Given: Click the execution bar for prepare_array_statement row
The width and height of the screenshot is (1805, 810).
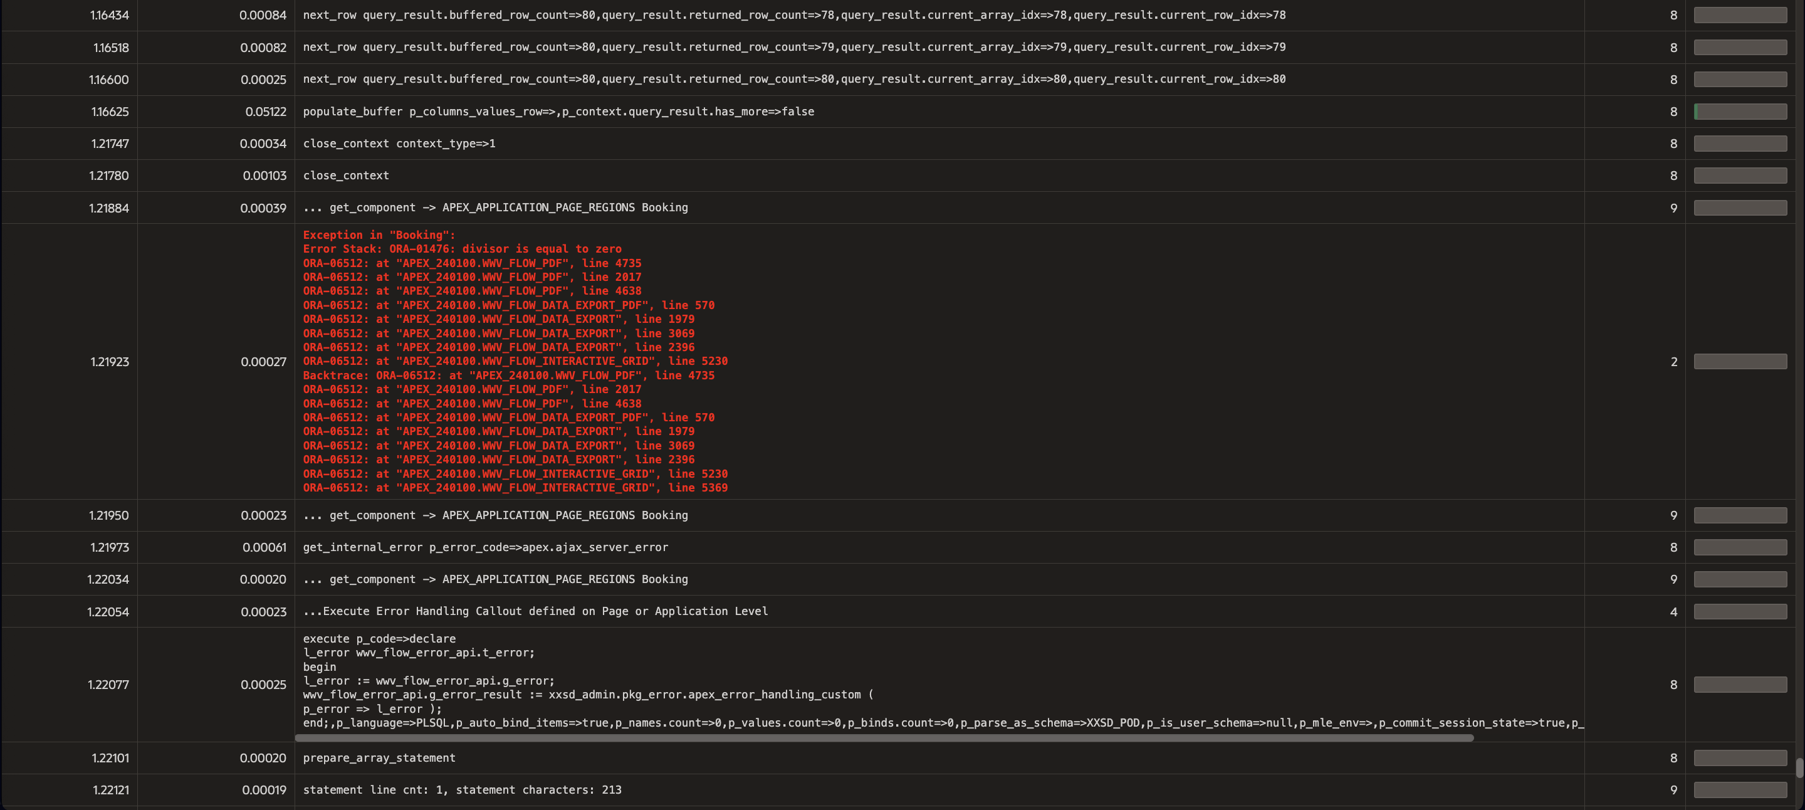Looking at the screenshot, I should pos(1740,757).
